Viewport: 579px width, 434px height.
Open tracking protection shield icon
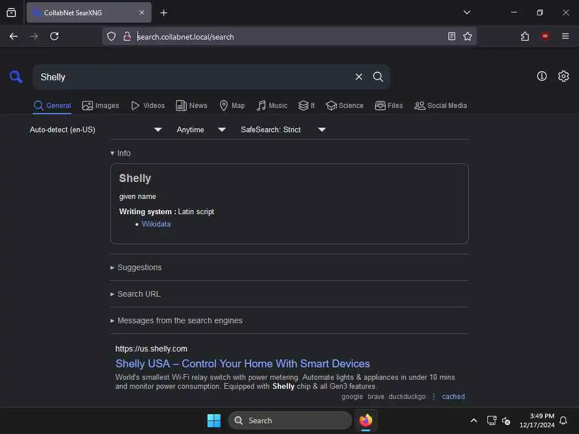coord(111,36)
